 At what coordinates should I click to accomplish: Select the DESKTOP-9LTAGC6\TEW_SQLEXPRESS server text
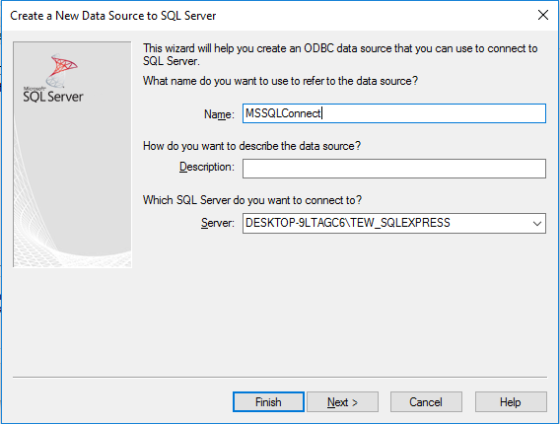(x=348, y=223)
